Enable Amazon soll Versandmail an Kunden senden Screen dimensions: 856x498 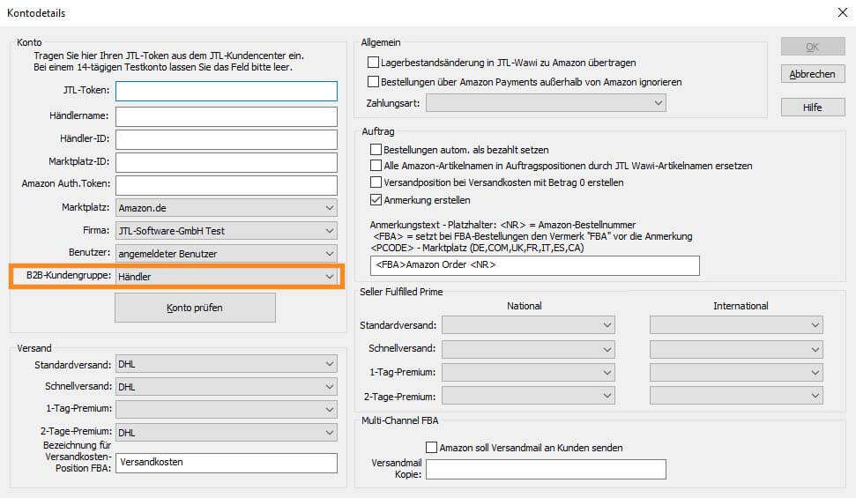tap(432, 448)
